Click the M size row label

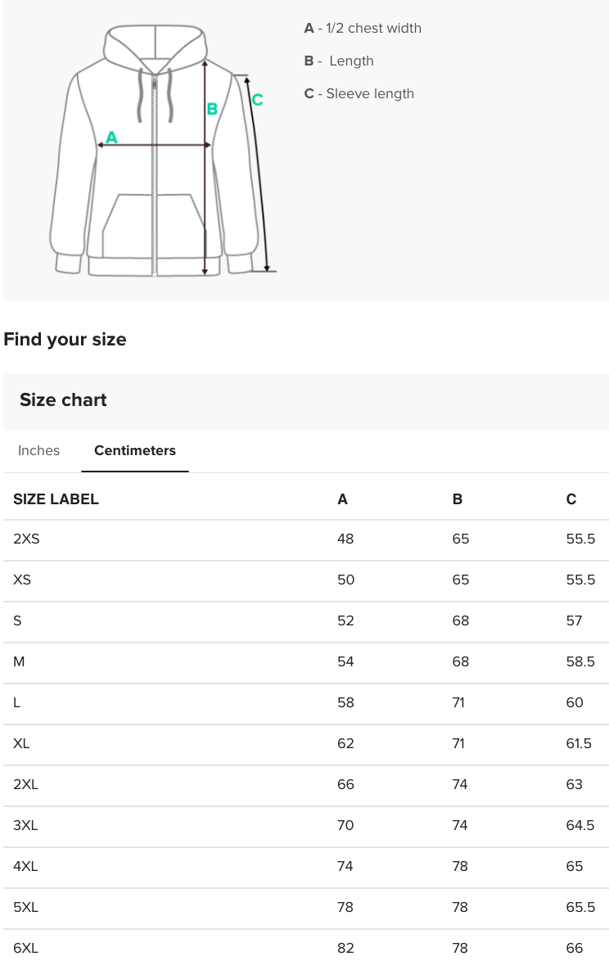(x=19, y=661)
